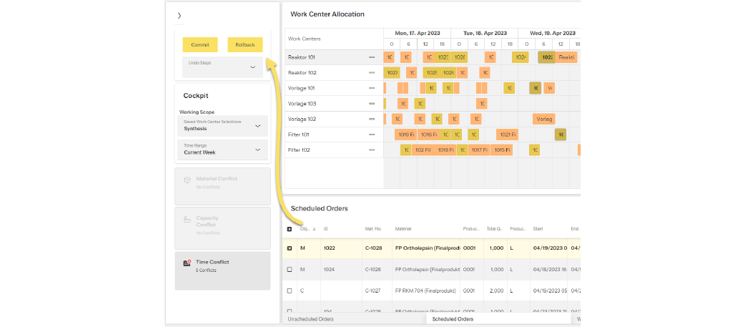This screenshot has width=745, height=327.
Task: Open the Saved Work Center Selections dropdown
Action: tap(257, 126)
